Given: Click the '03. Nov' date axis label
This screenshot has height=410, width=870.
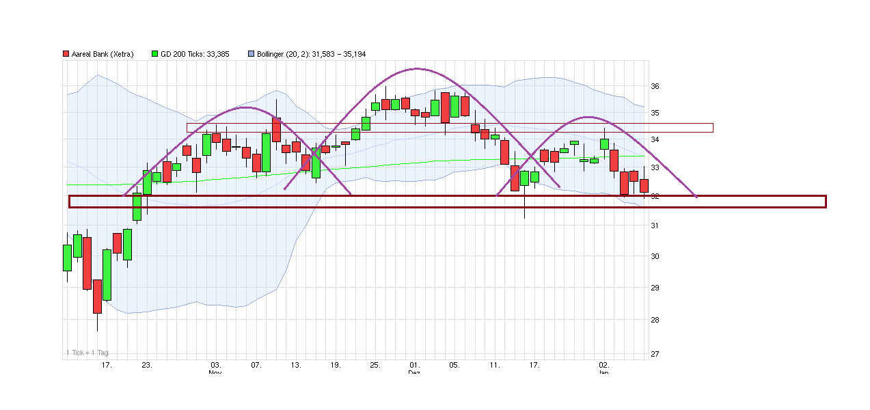Looking at the screenshot, I should point(215,369).
